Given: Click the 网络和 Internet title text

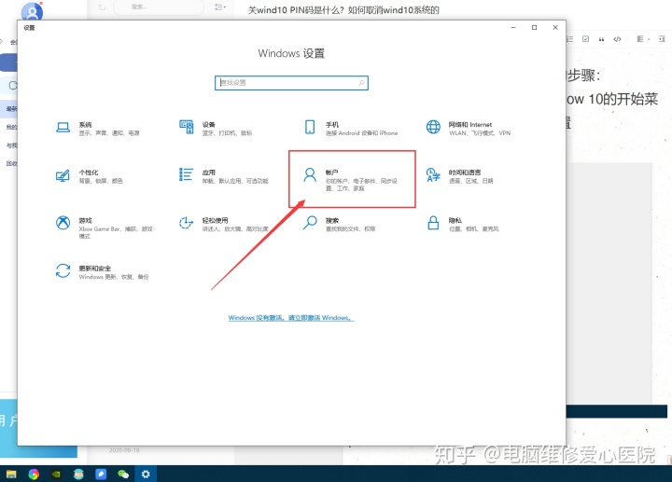Looking at the screenshot, I should tap(470, 125).
